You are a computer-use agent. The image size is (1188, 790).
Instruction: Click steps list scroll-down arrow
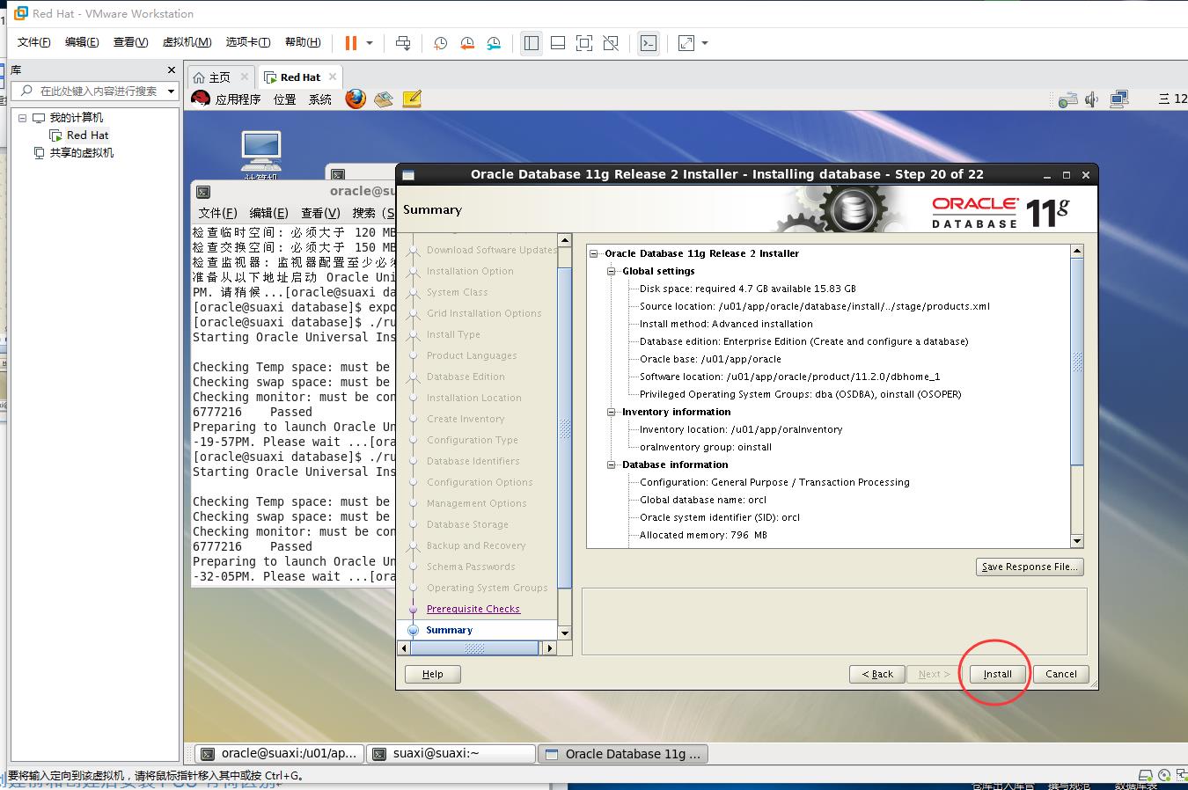coord(565,633)
